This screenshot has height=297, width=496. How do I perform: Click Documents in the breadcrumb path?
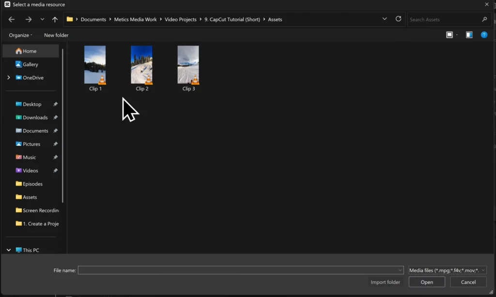[93, 19]
